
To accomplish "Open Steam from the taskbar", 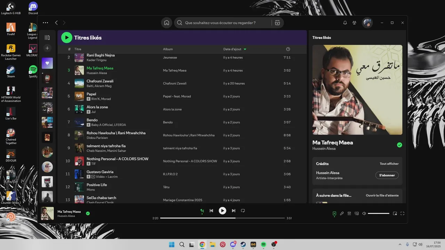I will (243, 244).
